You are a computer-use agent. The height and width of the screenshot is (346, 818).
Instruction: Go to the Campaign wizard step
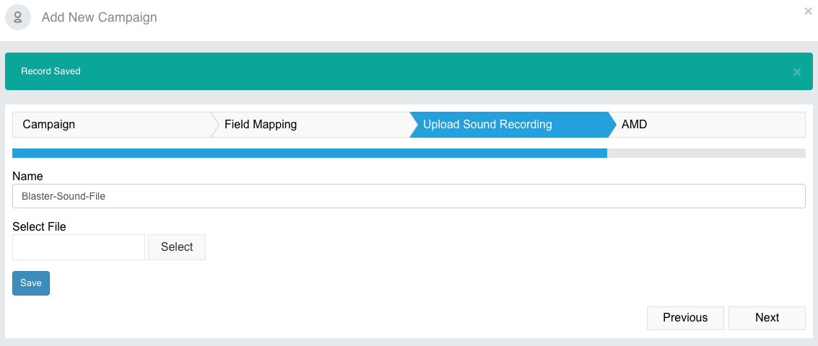pos(111,125)
